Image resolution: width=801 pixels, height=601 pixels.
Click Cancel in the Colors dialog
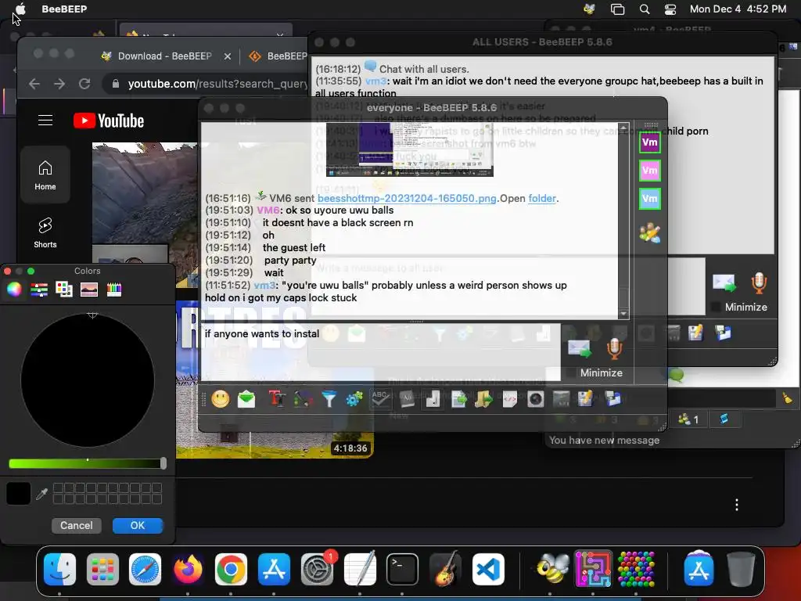[76, 525]
